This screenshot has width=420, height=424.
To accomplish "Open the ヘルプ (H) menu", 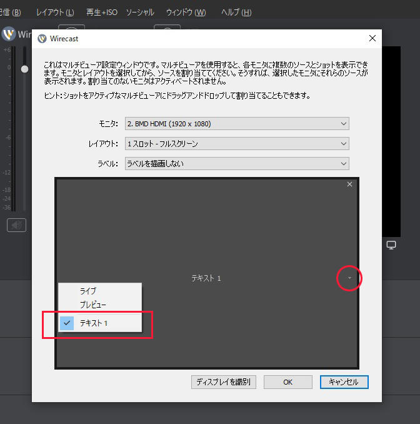I will click(x=236, y=12).
